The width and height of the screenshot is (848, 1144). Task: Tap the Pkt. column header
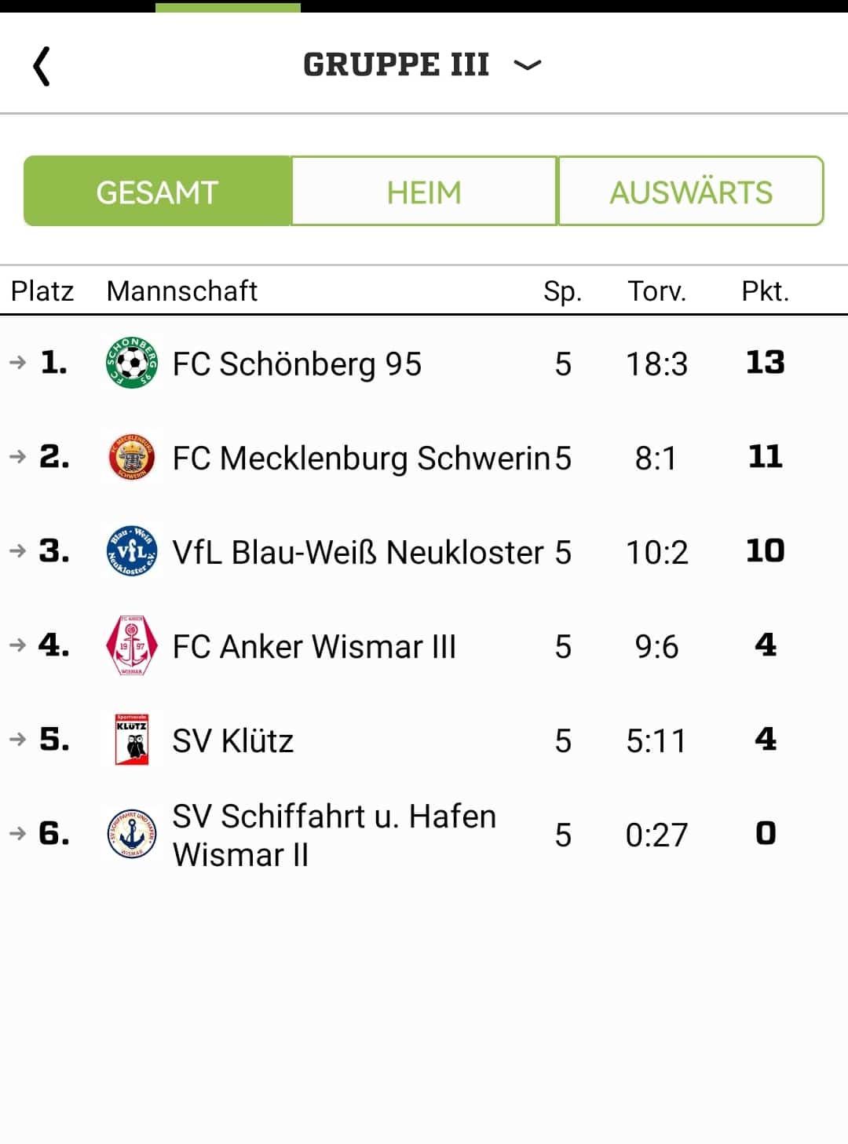pyautogui.click(x=766, y=291)
